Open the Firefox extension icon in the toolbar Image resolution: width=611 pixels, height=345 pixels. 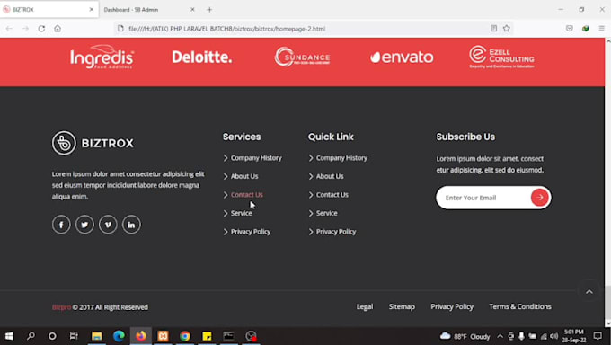point(585,29)
